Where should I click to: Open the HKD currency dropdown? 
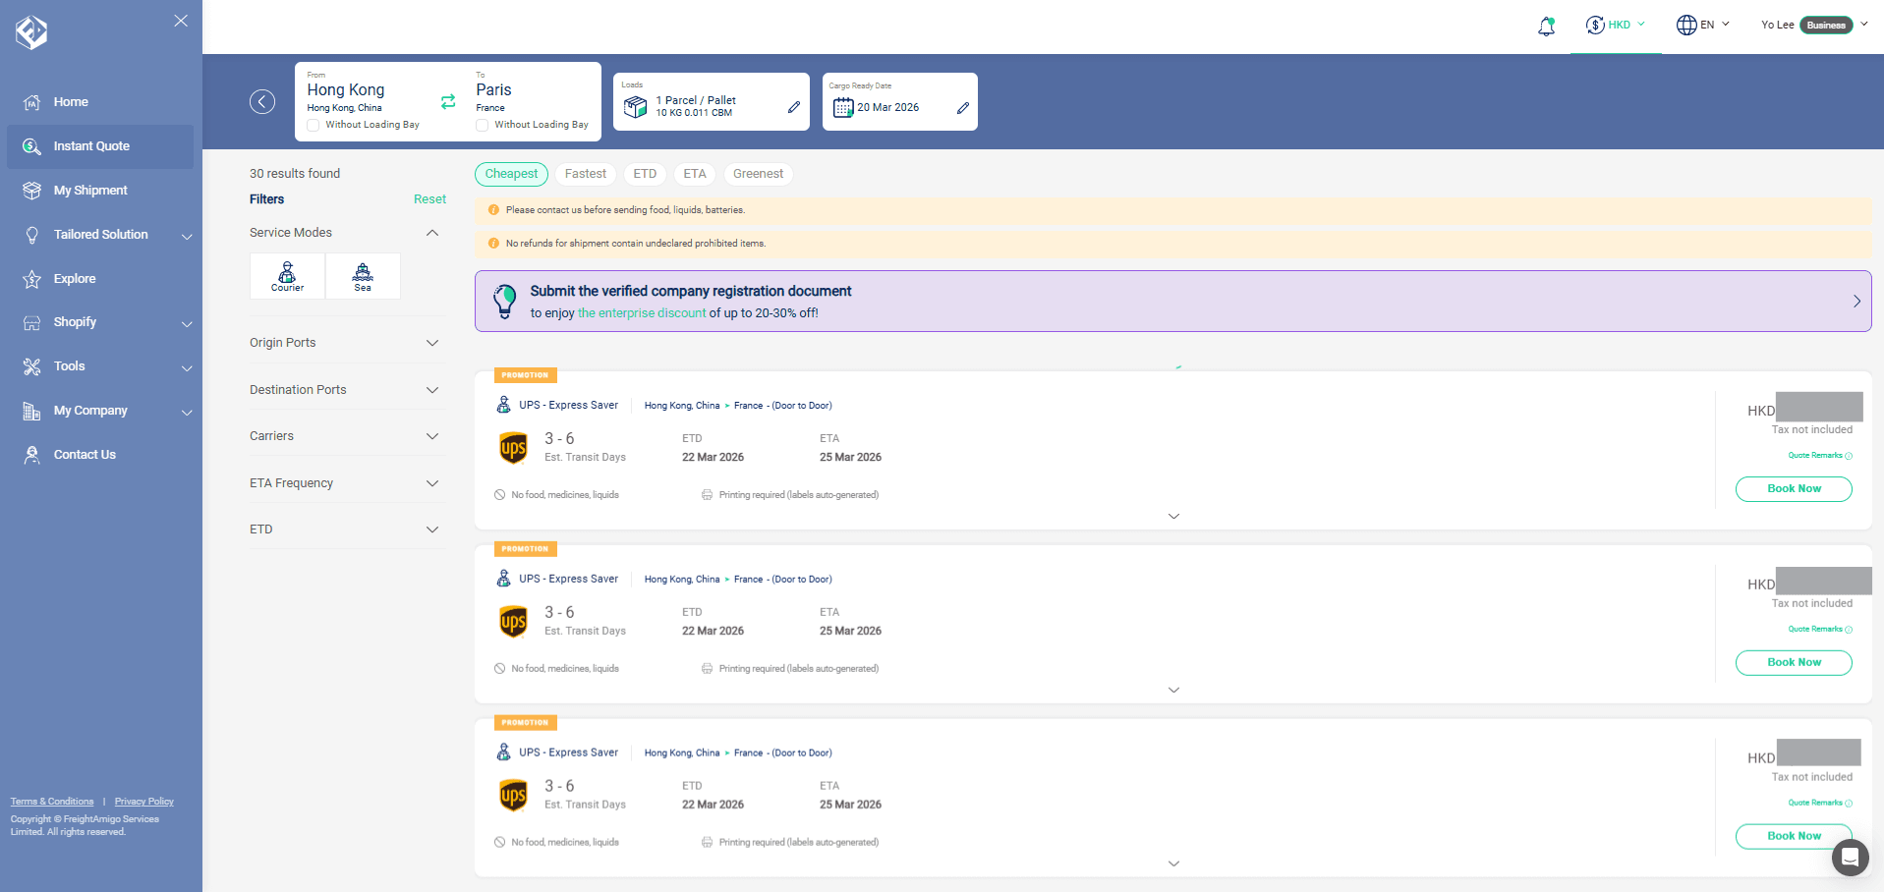[1617, 26]
